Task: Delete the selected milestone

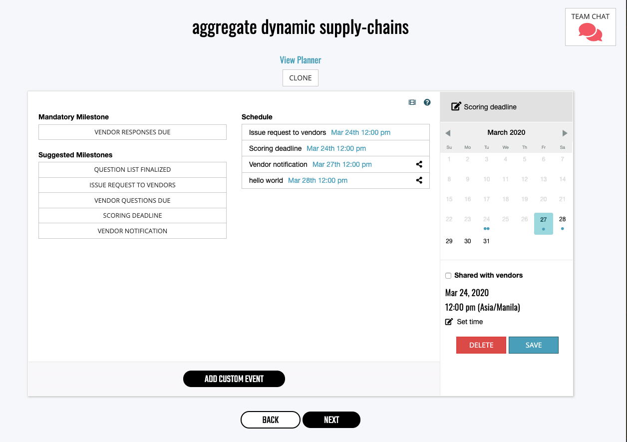Action: coord(481,345)
